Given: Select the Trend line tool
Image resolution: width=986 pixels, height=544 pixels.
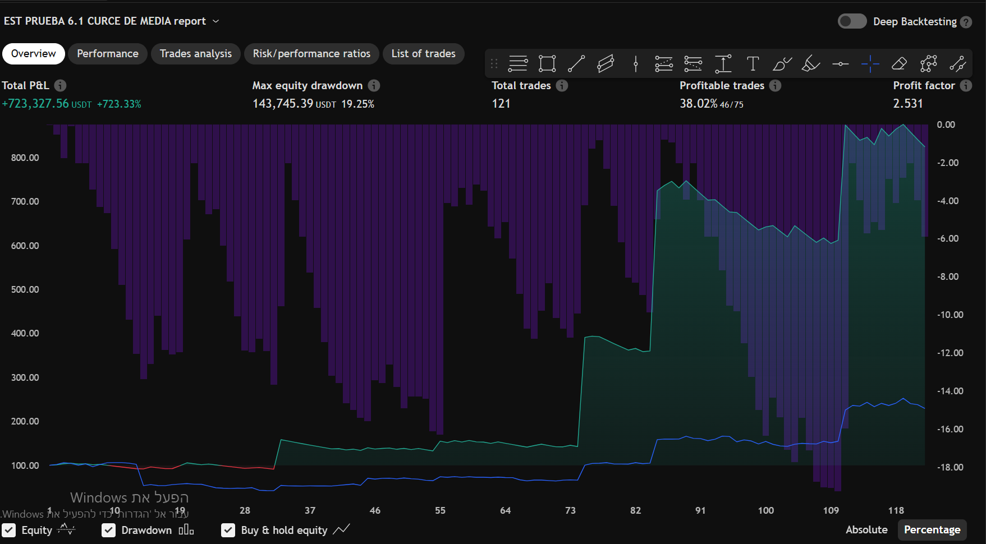Looking at the screenshot, I should (576, 64).
